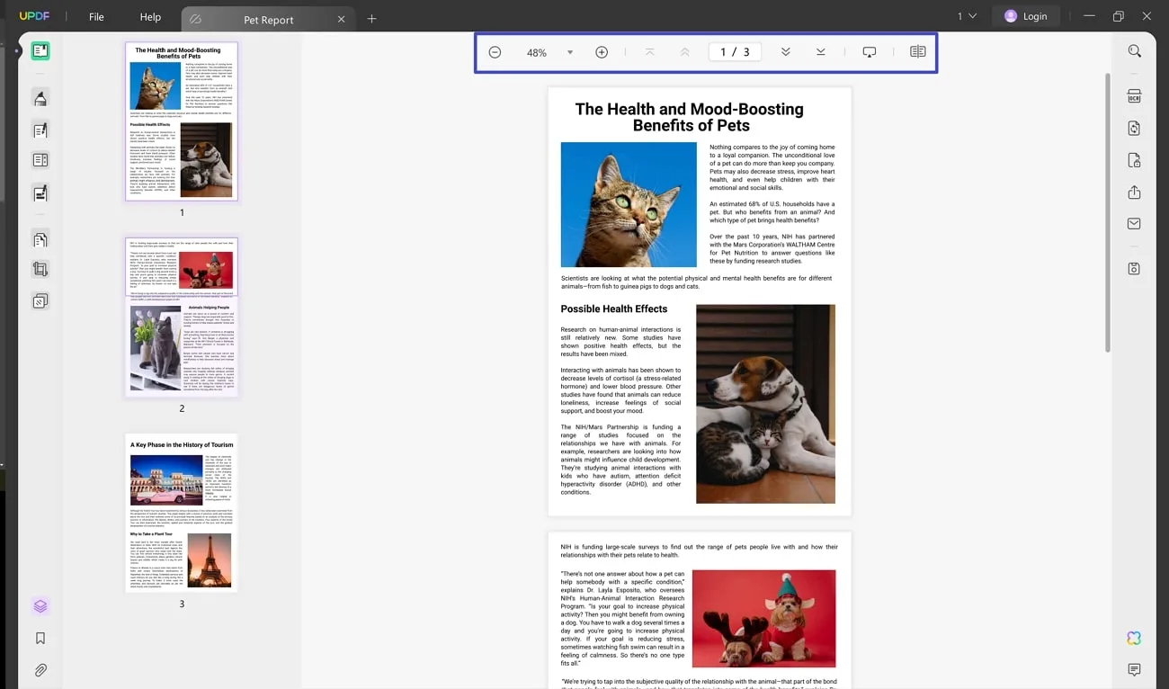The image size is (1169, 689).
Task: Start slideshow presentation mode
Action: [870, 52]
